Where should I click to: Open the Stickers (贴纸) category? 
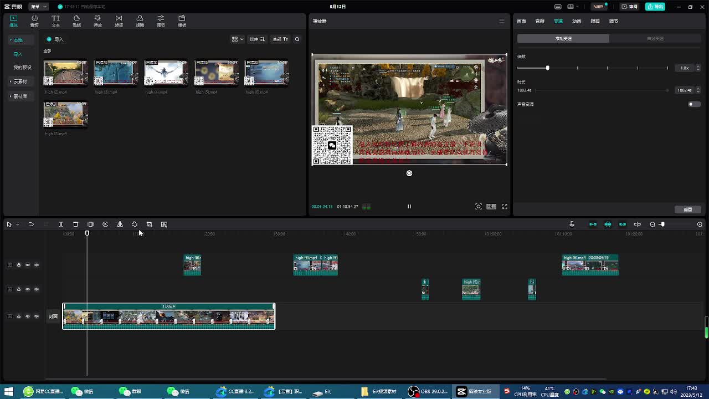tap(76, 21)
